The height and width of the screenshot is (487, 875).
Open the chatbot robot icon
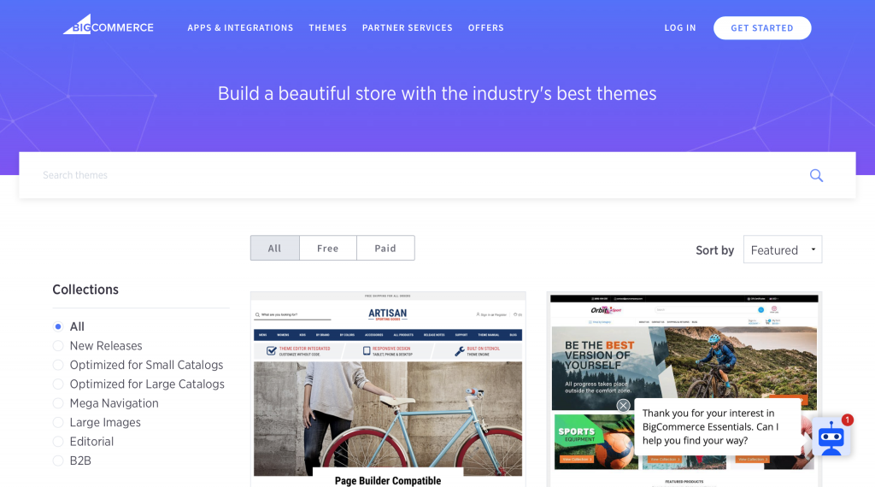[x=831, y=437]
